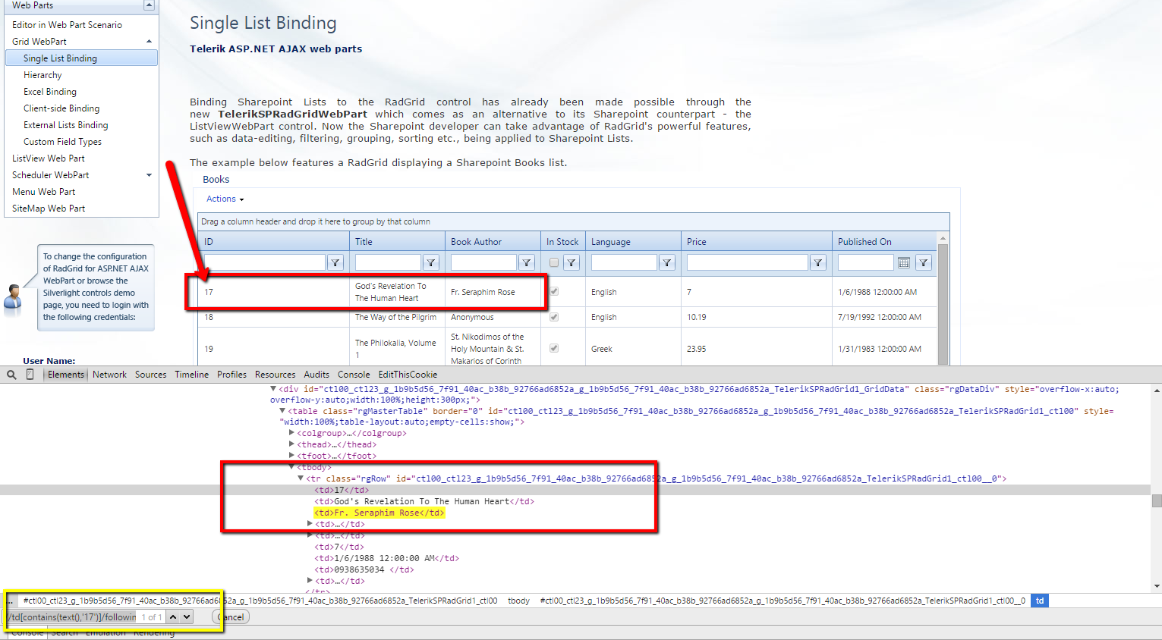1162x640 pixels.
Task: Click the user avatar icon beside the tip box
Action: pyautogui.click(x=13, y=298)
